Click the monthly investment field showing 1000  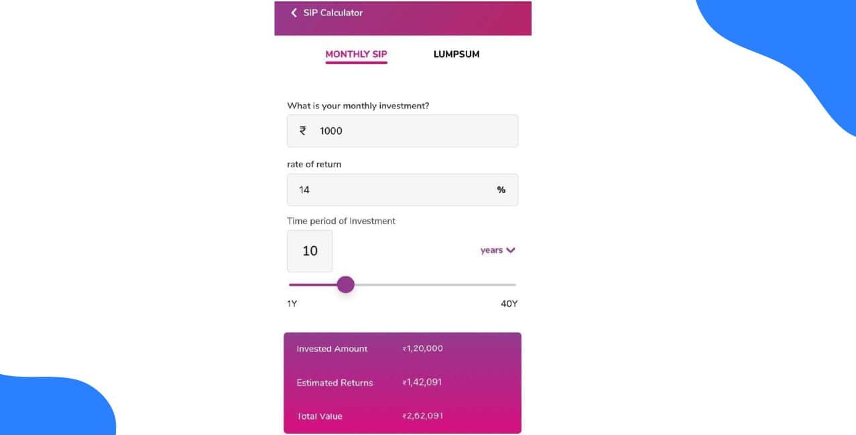coord(402,130)
